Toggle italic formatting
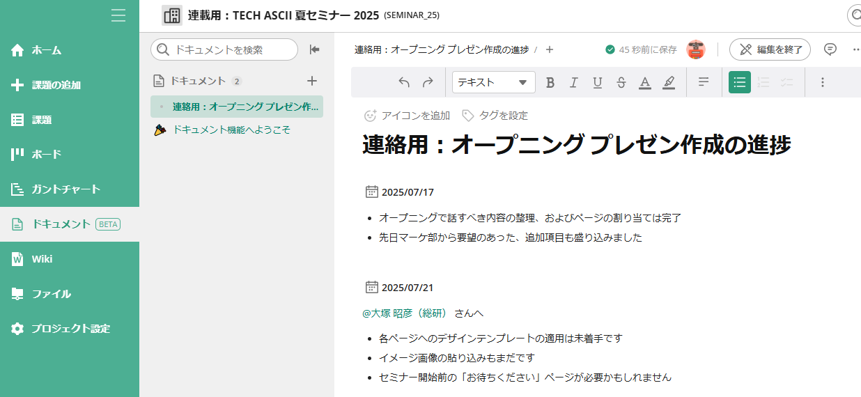Image resolution: width=861 pixels, height=397 pixels. pyautogui.click(x=573, y=82)
